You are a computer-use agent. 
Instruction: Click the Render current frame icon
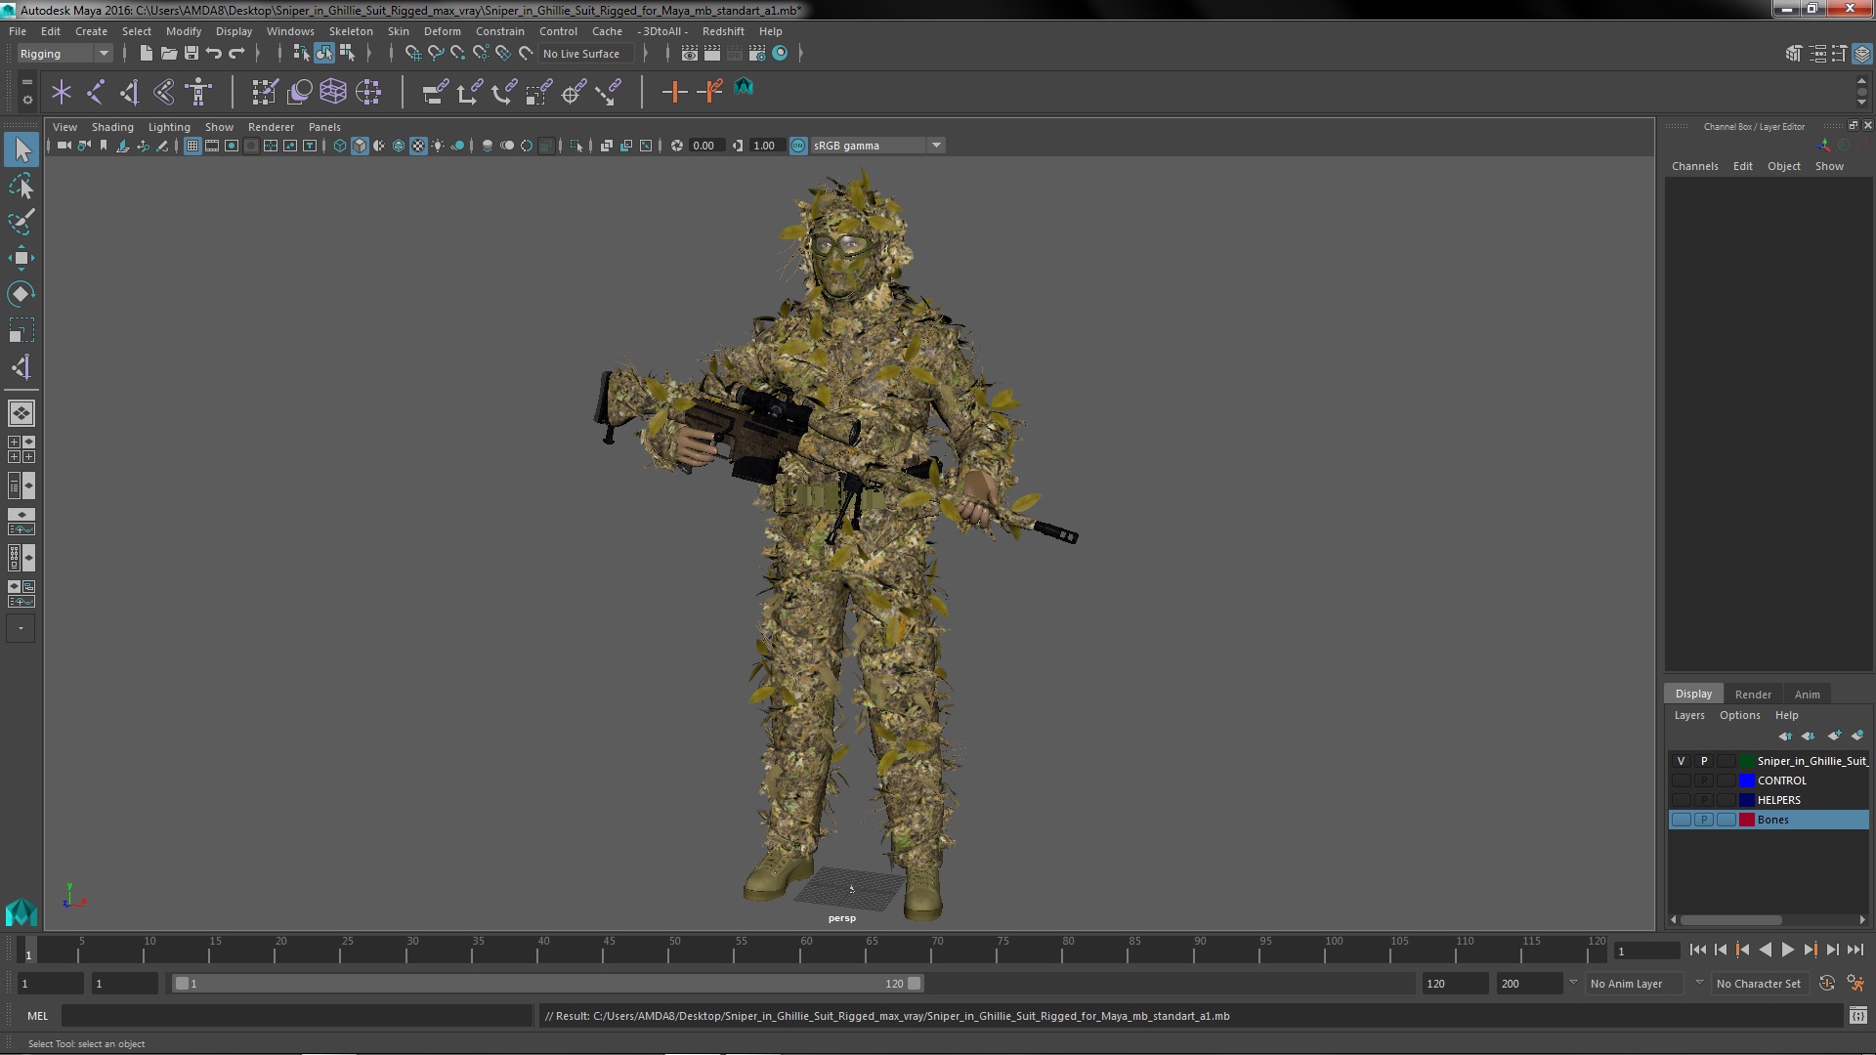[x=712, y=53]
